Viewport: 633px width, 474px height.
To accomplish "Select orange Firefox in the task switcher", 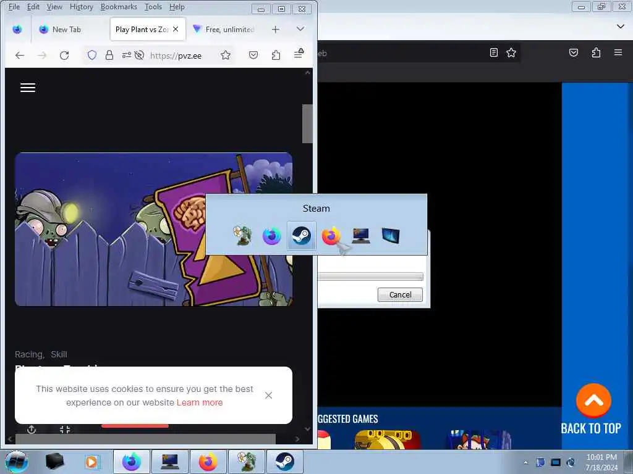I will (x=331, y=235).
